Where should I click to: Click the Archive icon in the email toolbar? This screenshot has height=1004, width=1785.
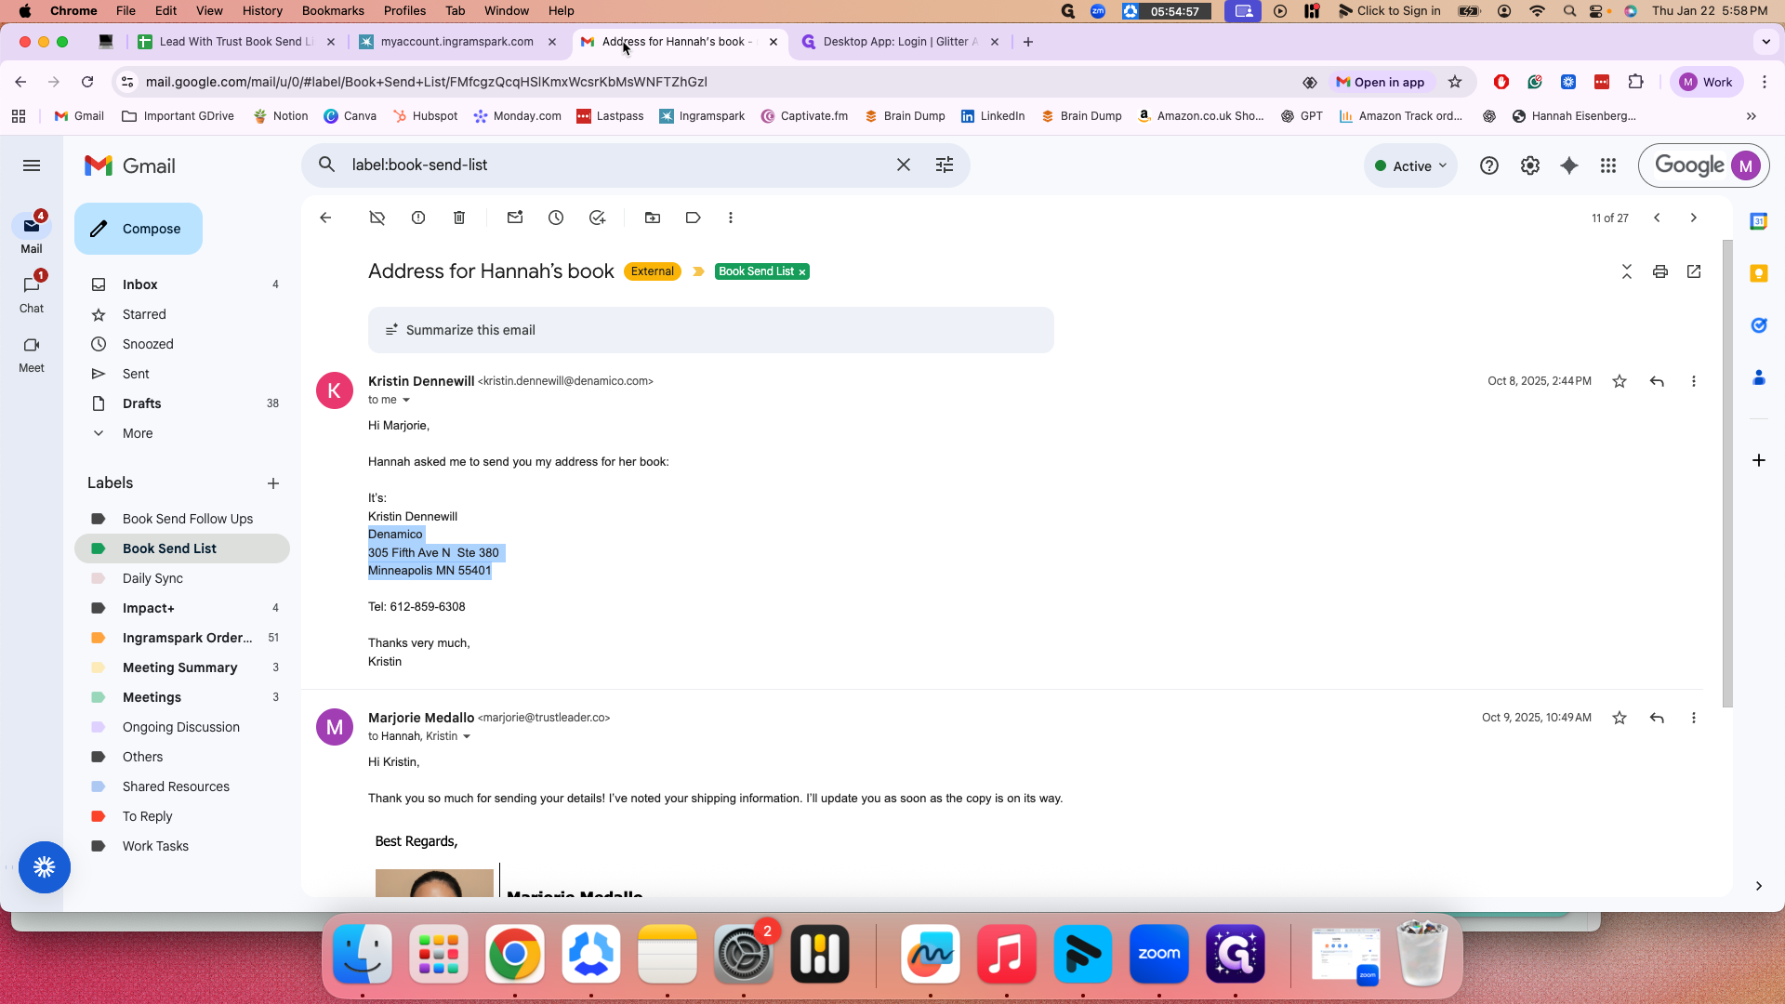[377, 218]
